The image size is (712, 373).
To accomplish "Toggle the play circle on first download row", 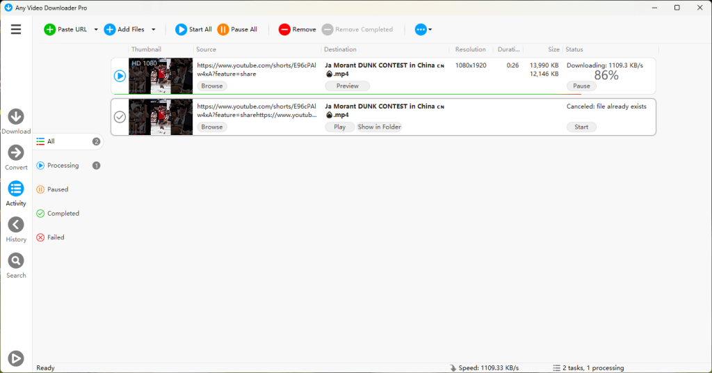I will (120, 76).
